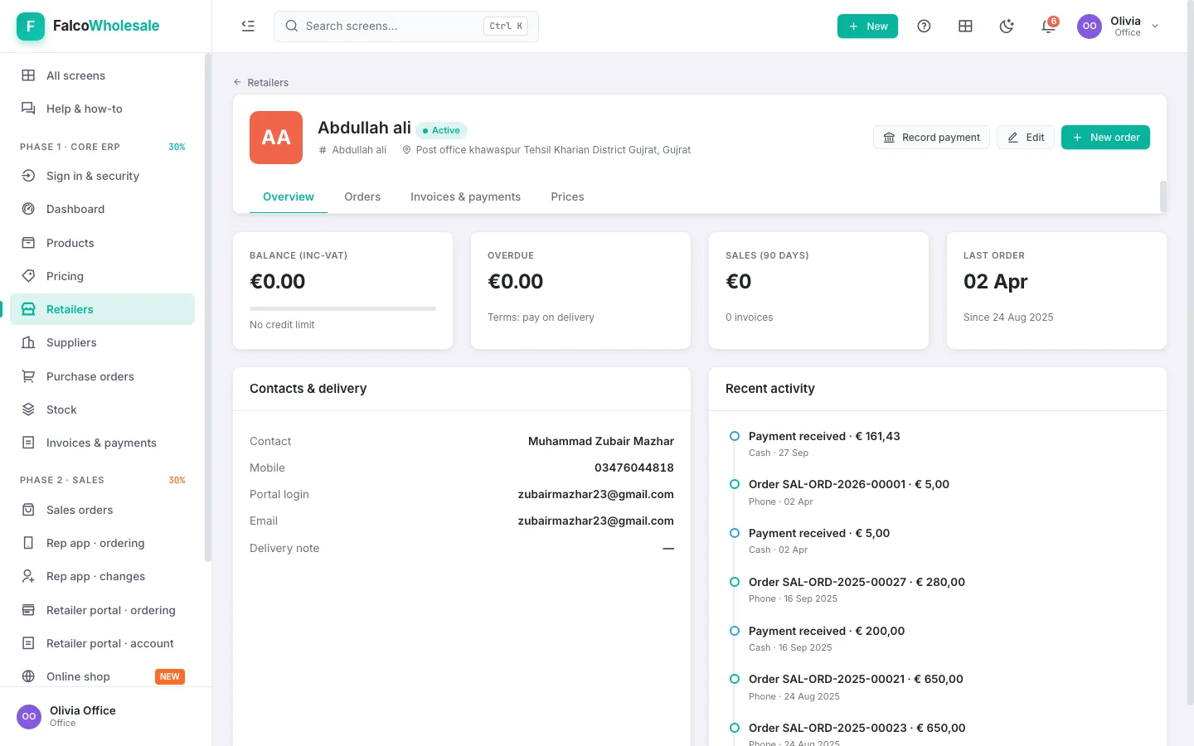The height and width of the screenshot is (746, 1194).
Task: Click the New button in top bar
Action: pos(867,26)
